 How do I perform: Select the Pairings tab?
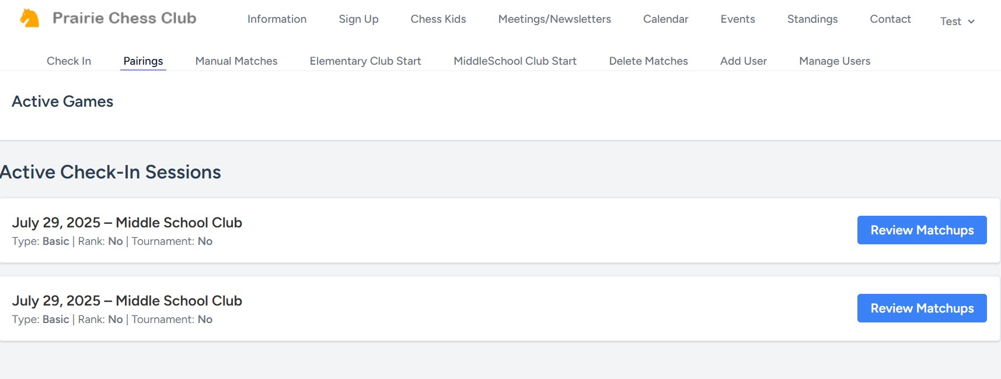click(143, 61)
